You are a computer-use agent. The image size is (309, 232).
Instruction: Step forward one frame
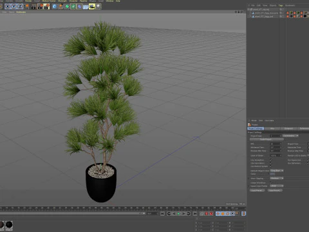tap(183, 213)
